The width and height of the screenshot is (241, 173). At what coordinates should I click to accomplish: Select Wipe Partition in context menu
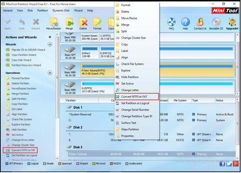point(130,129)
